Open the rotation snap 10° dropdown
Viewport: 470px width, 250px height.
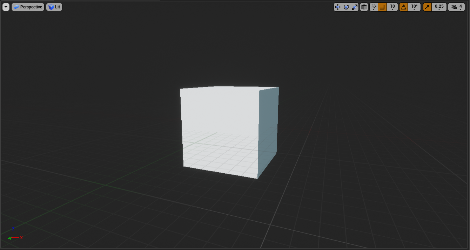[x=414, y=7]
